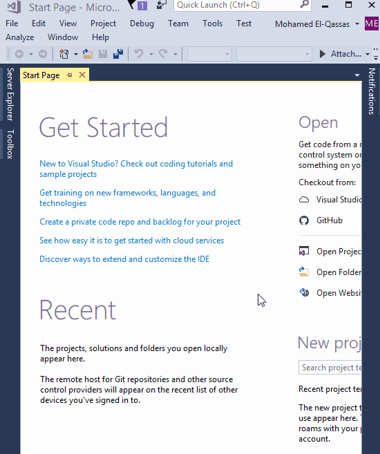The width and height of the screenshot is (380, 454).
Task: Open the Redo history dropdown
Action: coord(175,54)
